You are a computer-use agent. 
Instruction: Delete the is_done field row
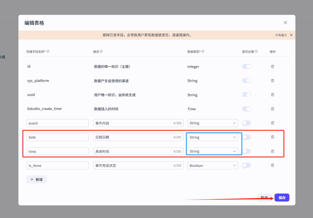click(x=272, y=165)
